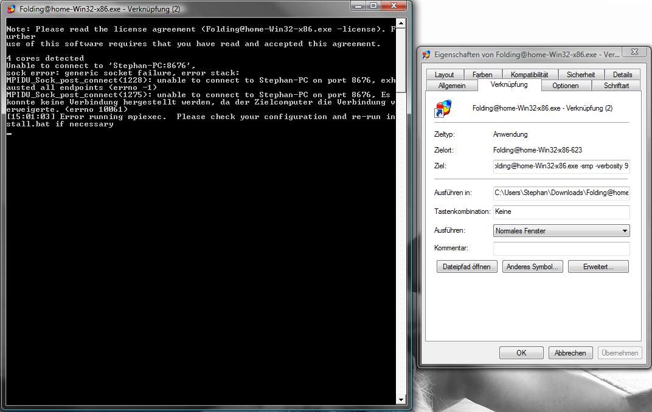The image size is (652, 412).
Task: Close the Eigenschaften properties dialog
Action: 634,52
